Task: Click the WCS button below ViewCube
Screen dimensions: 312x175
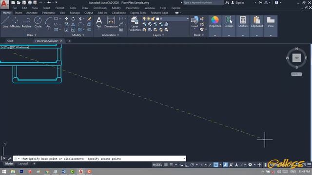Action: click(x=296, y=74)
